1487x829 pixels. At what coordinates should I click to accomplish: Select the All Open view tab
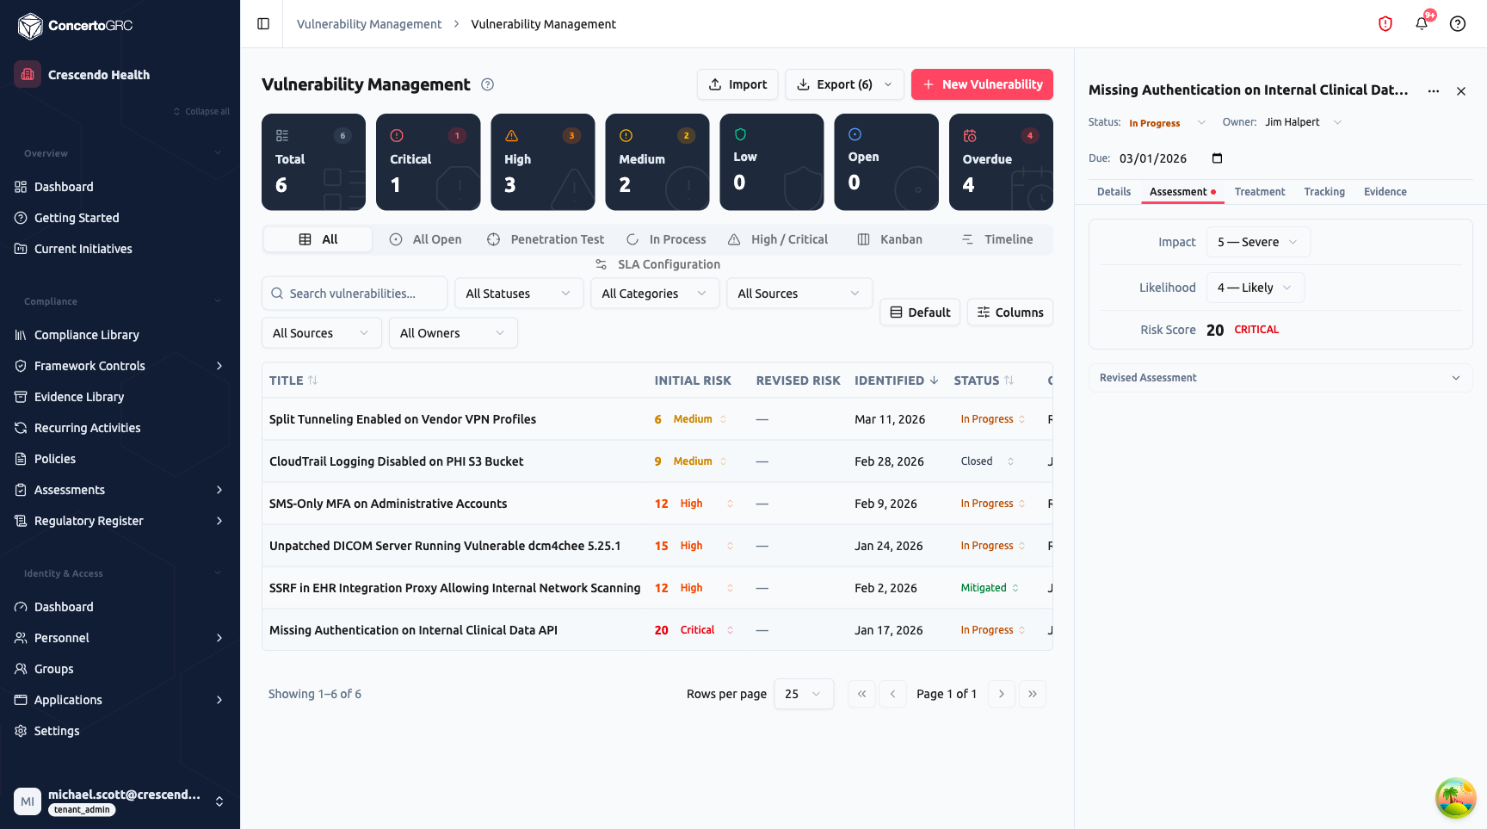pyautogui.click(x=425, y=239)
